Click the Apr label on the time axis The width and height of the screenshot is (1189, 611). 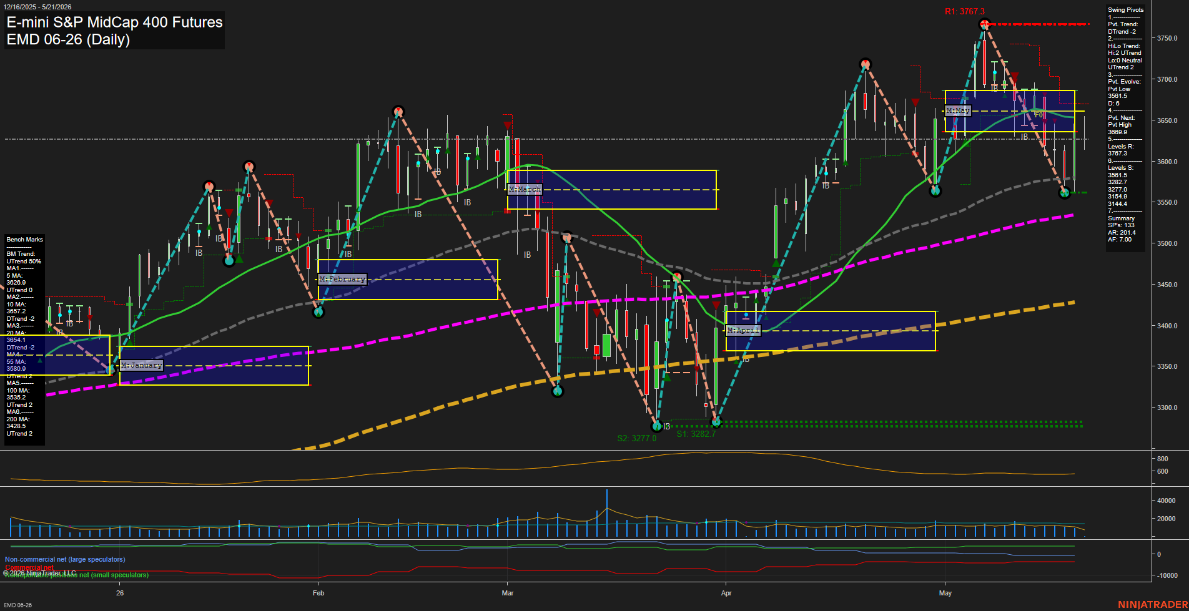click(x=726, y=593)
